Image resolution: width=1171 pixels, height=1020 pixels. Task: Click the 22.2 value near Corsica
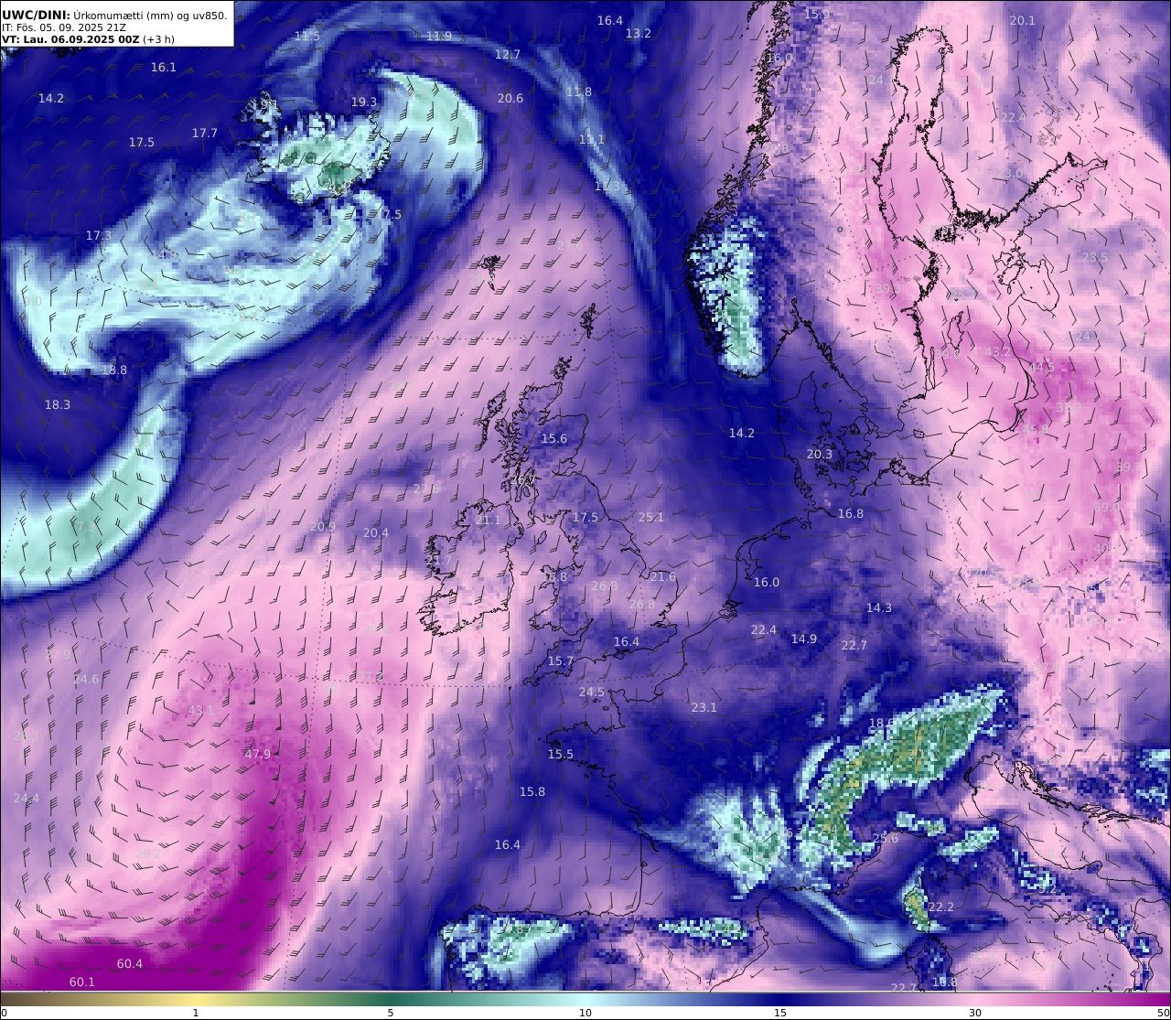coord(941,907)
